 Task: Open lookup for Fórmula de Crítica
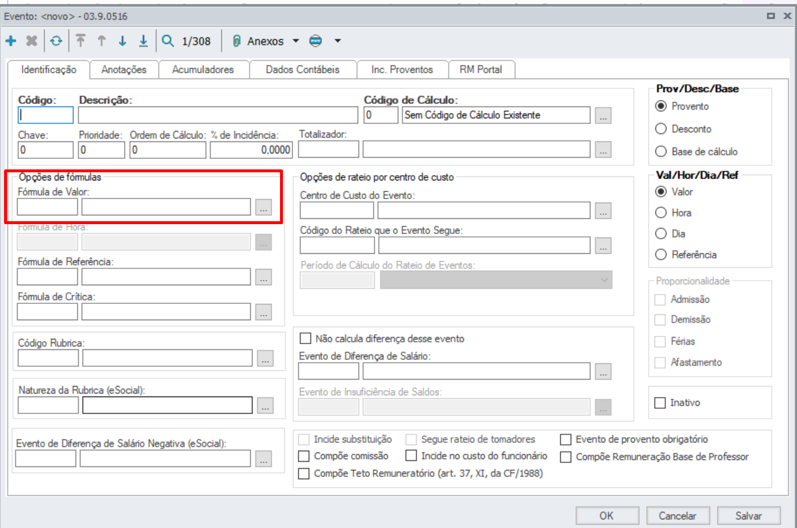pyautogui.click(x=264, y=311)
